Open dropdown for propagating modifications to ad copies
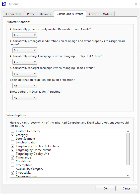Screen dimensions: 140x194 tap(25, 50)
